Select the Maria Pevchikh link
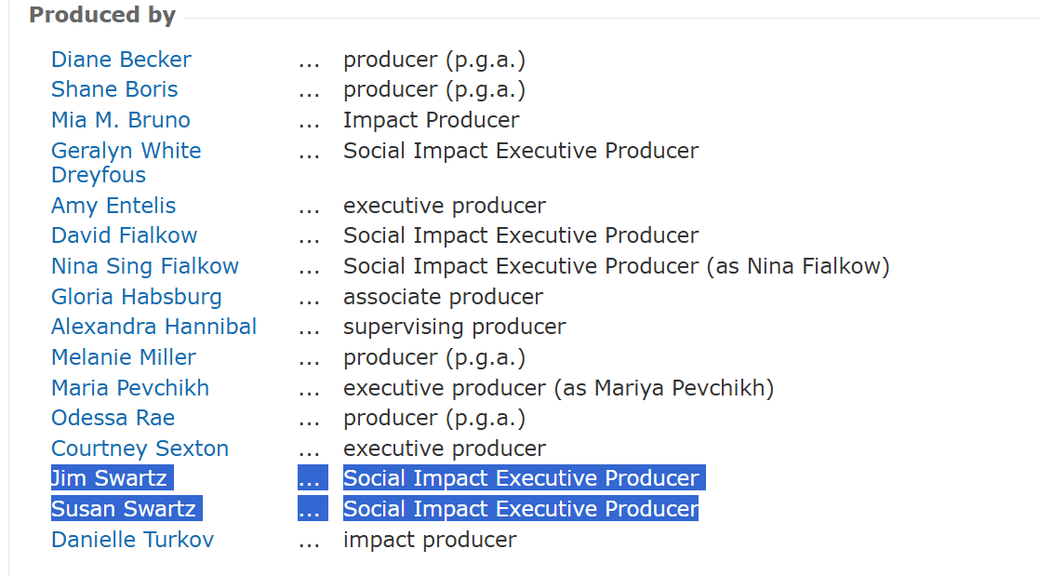The width and height of the screenshot is (1052, 576). point(130,388)
